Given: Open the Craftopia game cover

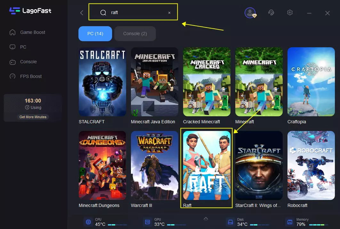Looking at the screenshot, I should tap(311, 82).
